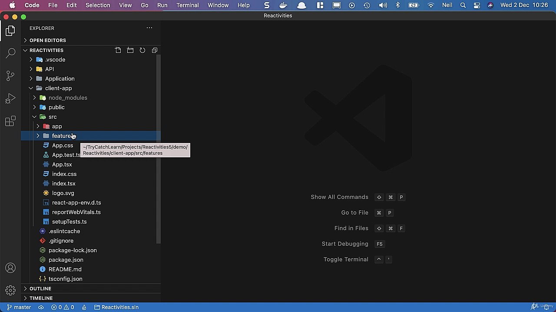The image size is (556, 312).
Task: Open the Extensions view
Action: [10, 121]
